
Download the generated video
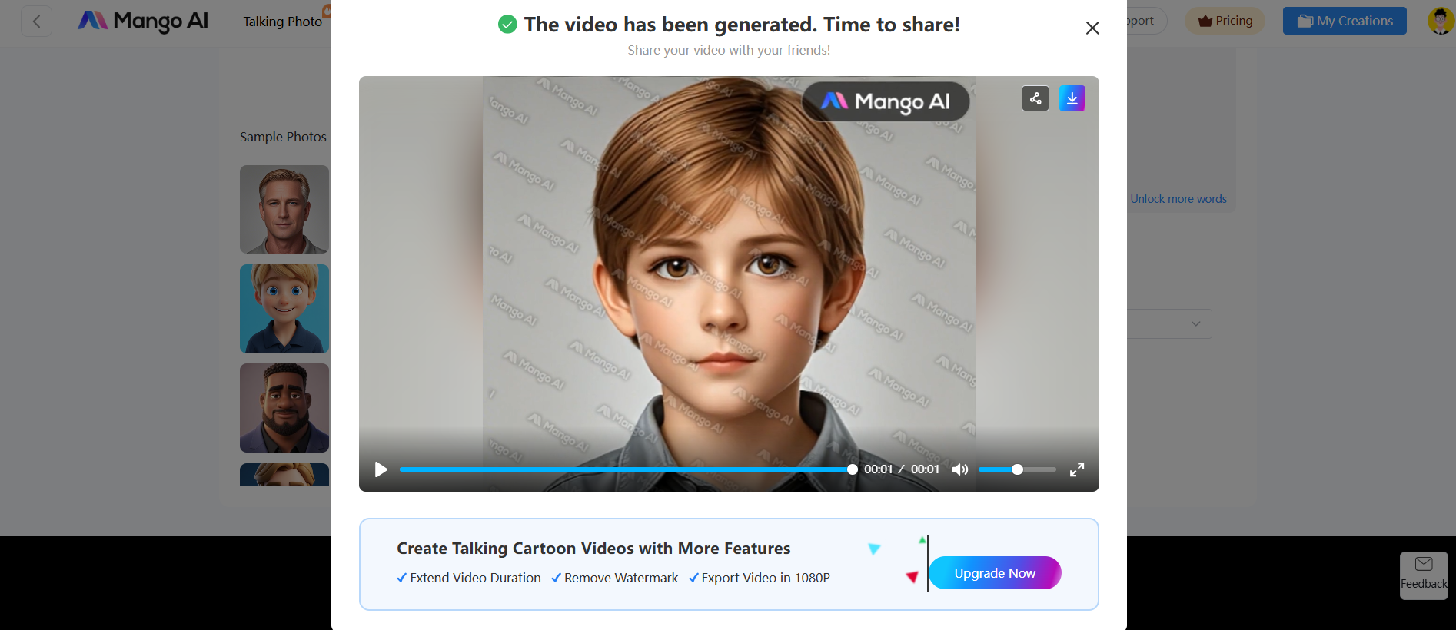(x=1072, y=98)
